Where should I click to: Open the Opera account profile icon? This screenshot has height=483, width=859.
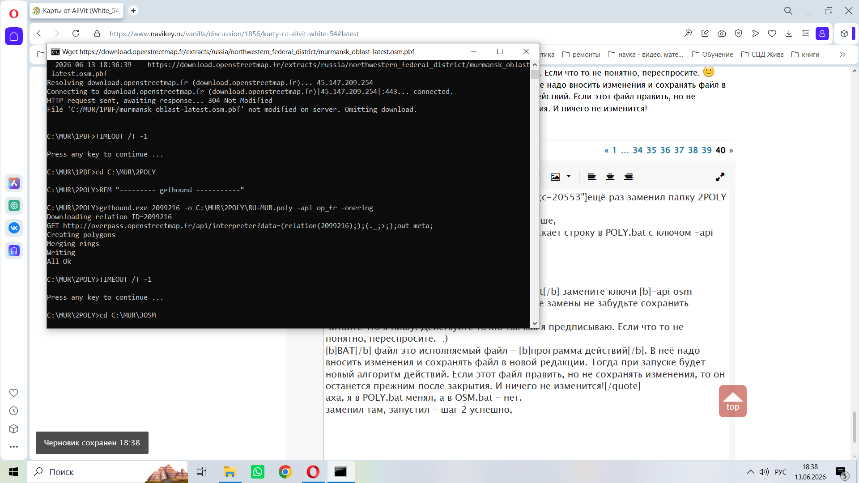[x=822, y=34]
